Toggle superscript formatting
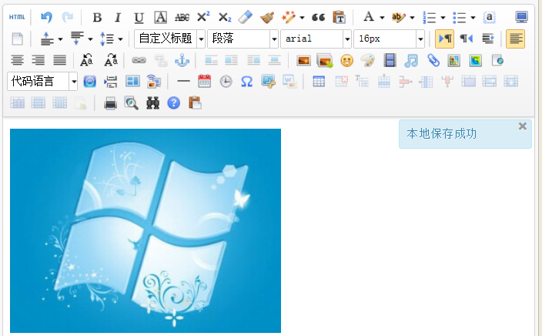The height and width of the screenshot is (336, 542). point(203,17)
